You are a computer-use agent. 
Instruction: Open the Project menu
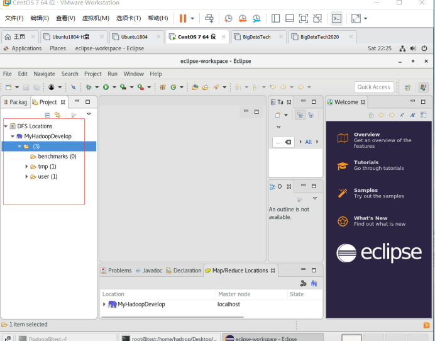point(93,74)
